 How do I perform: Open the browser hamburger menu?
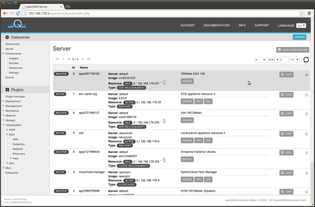[x=309, y=13]
